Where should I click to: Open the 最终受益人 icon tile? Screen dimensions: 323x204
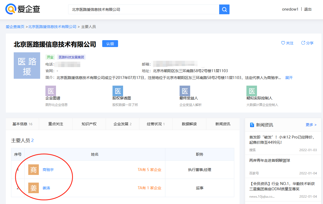point(185,91)
